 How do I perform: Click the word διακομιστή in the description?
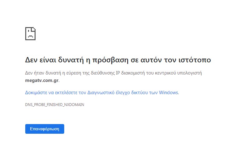133,73
